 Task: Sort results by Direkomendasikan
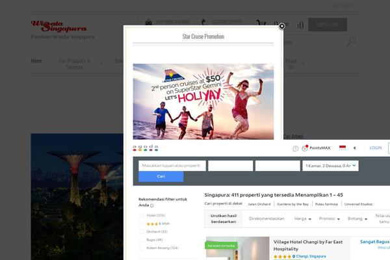pos(266,218)
